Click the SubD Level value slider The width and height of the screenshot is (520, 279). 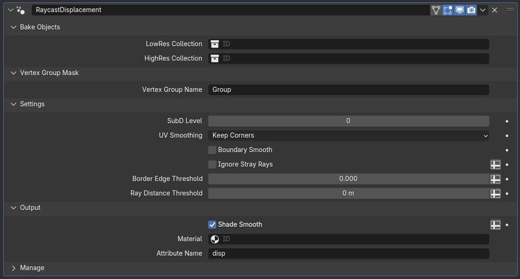click(x=349, y=121)
